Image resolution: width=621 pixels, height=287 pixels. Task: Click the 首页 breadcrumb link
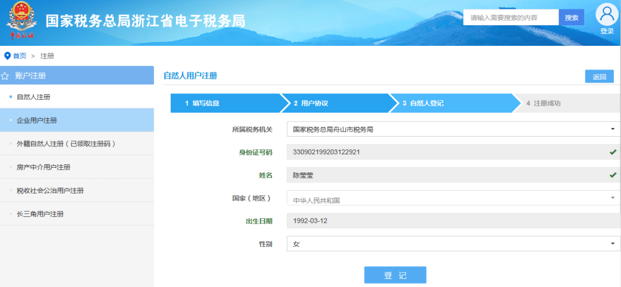click(20, 56)
